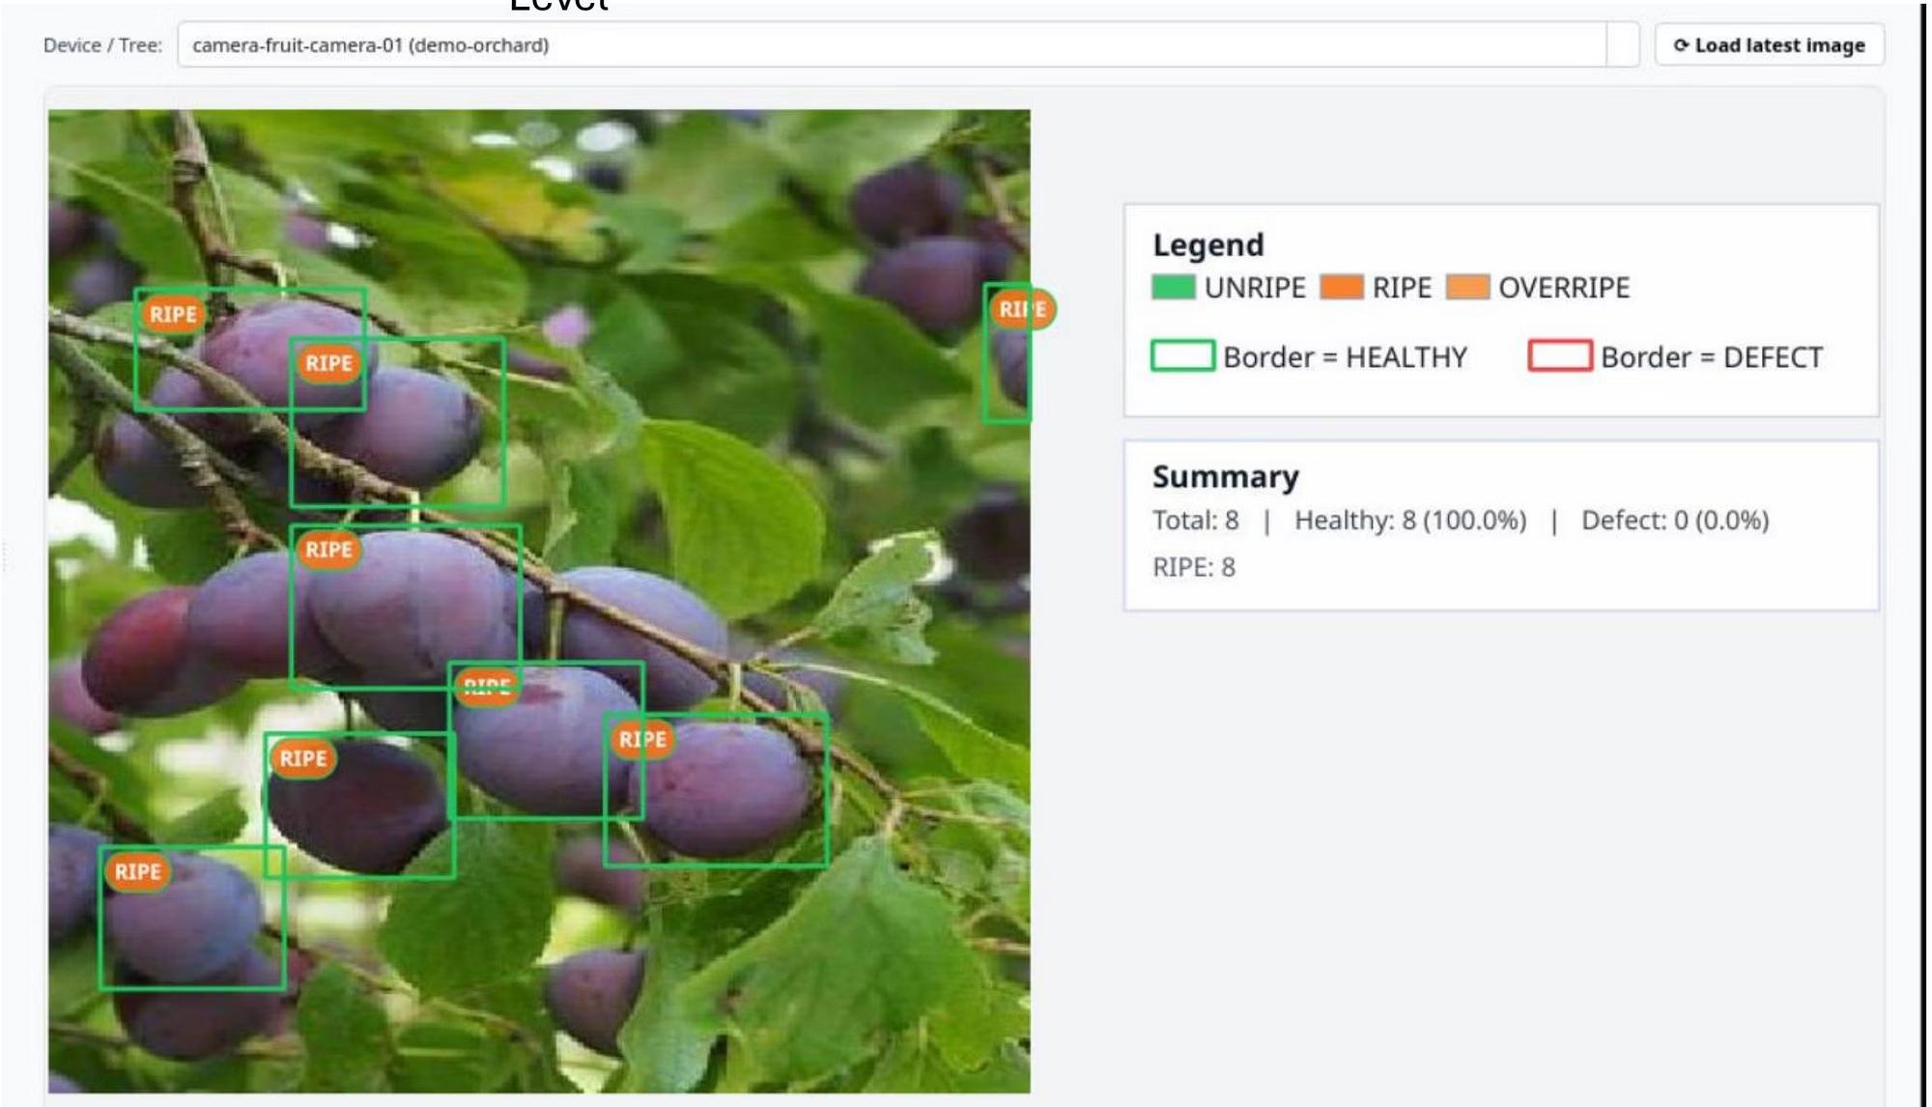Click the Healthy: 8 (100.0%) text
This screenshot has height=1107, width=1932.
coord(1409,521)
